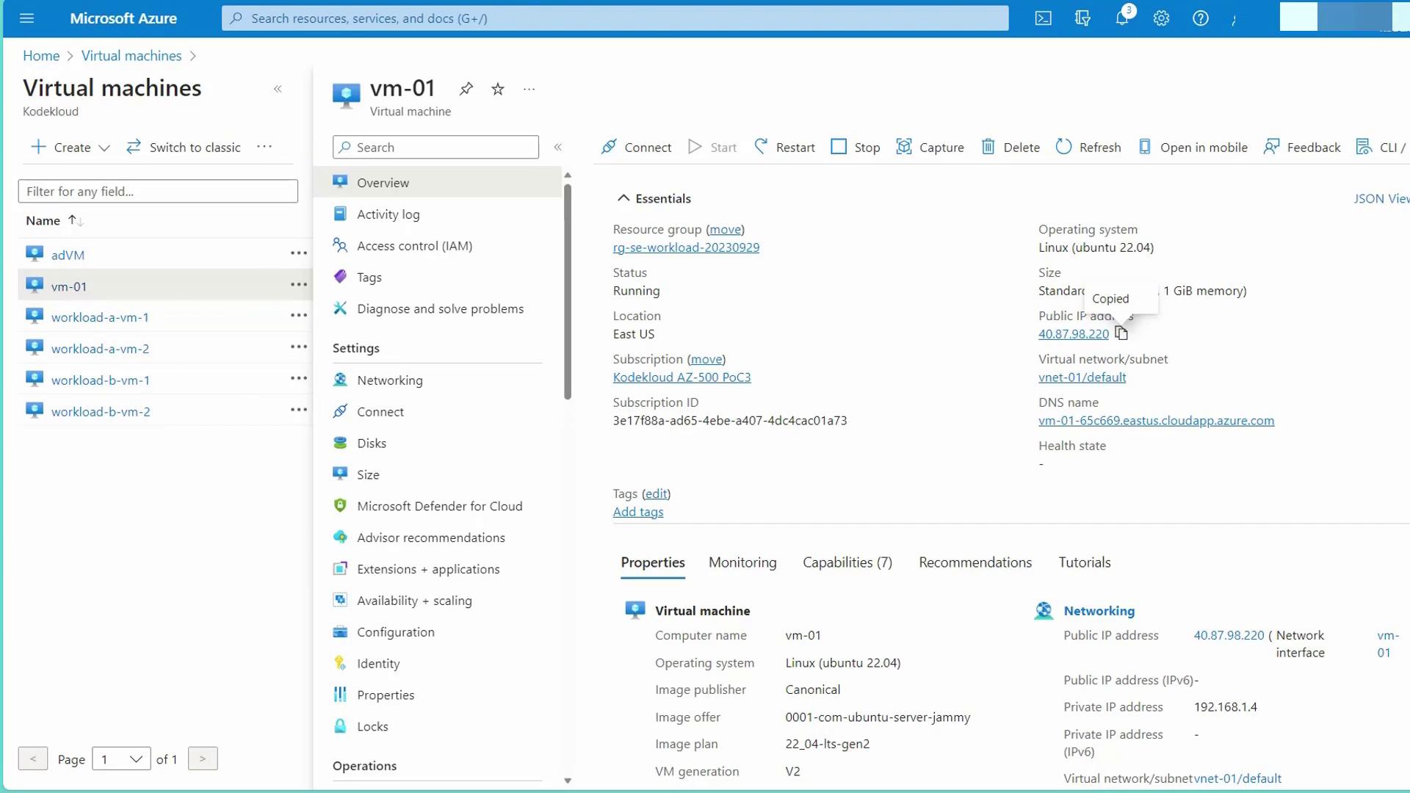Restart the virtual machine
This screenshot has height=793, width=1410.
pyautogui.click(x=784, y=147)
